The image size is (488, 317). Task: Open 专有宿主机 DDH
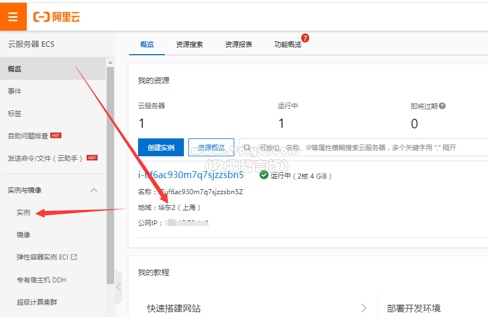[x=41, y=280]
